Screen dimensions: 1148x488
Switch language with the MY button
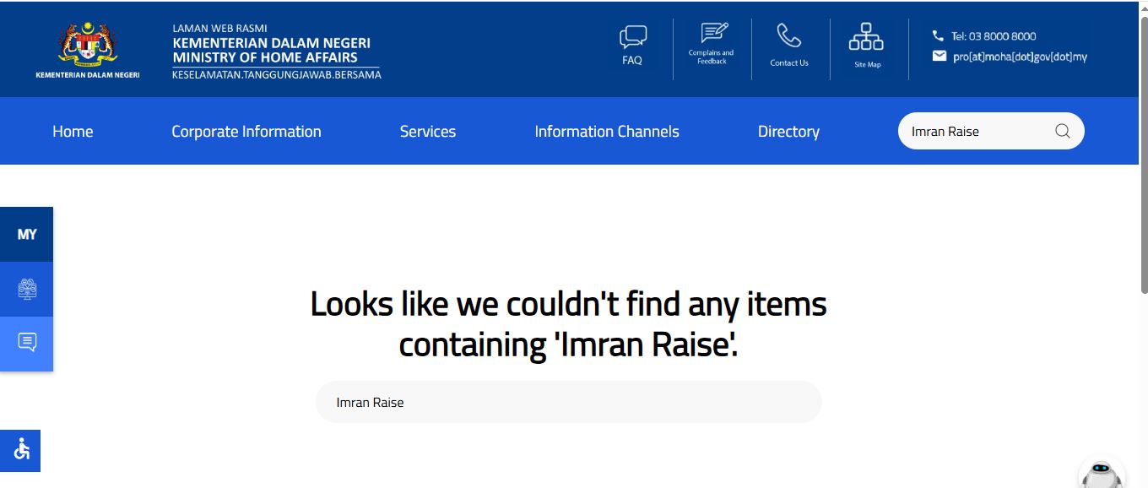pos(27,234)
